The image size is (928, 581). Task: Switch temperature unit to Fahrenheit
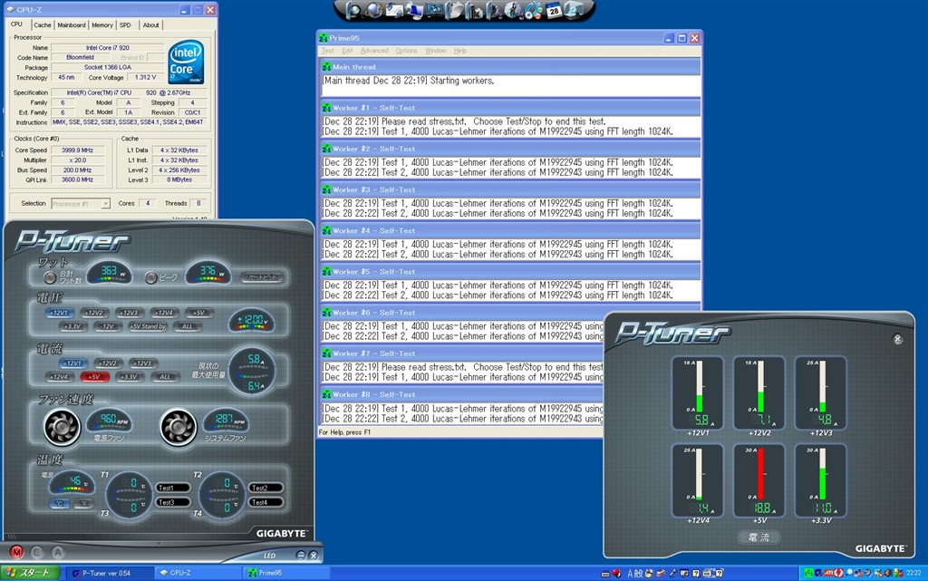(x=83, y=503)
